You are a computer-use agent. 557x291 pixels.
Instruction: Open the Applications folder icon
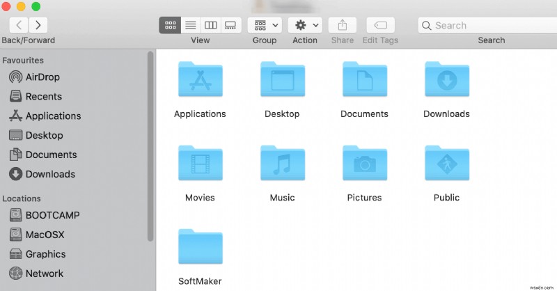coord(200,81)
